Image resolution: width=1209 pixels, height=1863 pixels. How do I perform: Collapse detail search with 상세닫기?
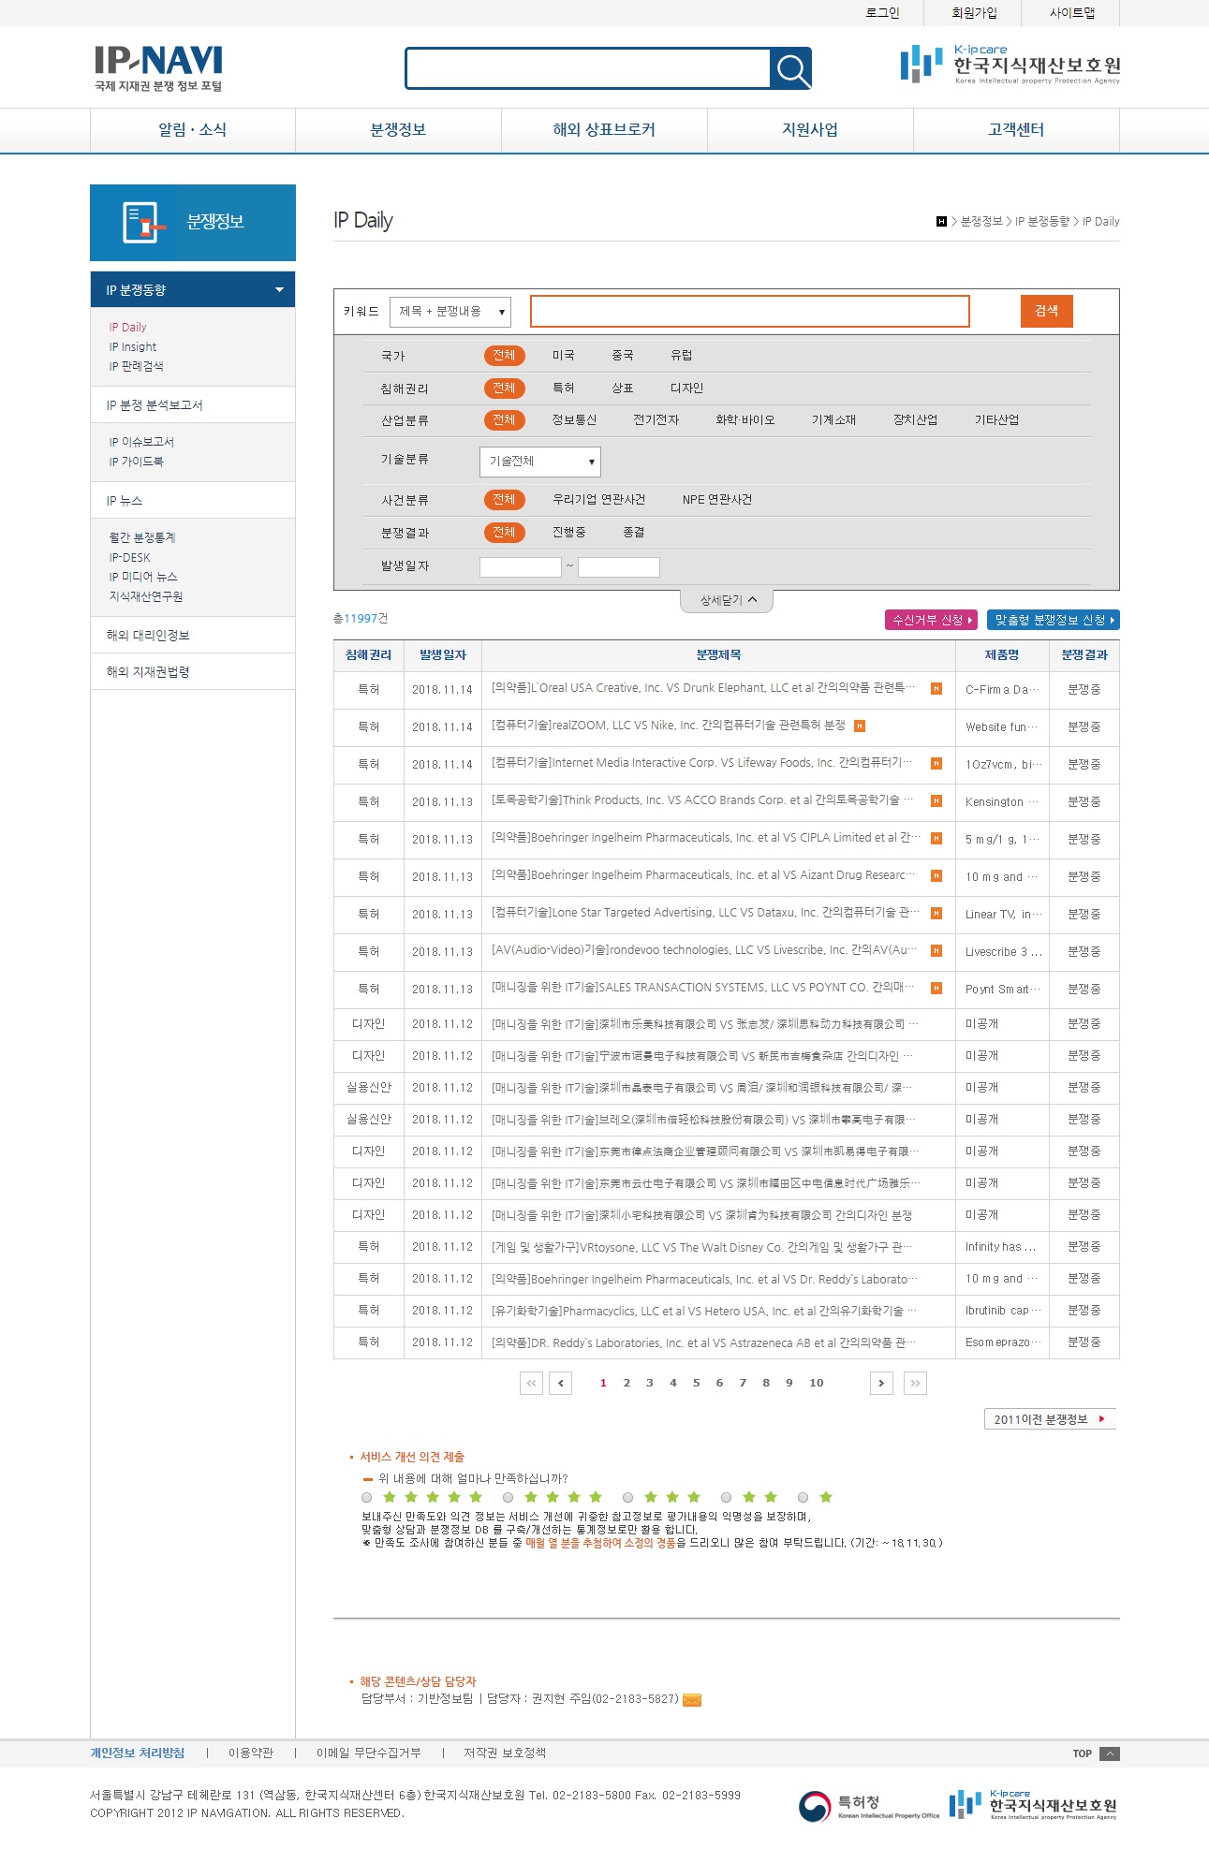point(727,600)
